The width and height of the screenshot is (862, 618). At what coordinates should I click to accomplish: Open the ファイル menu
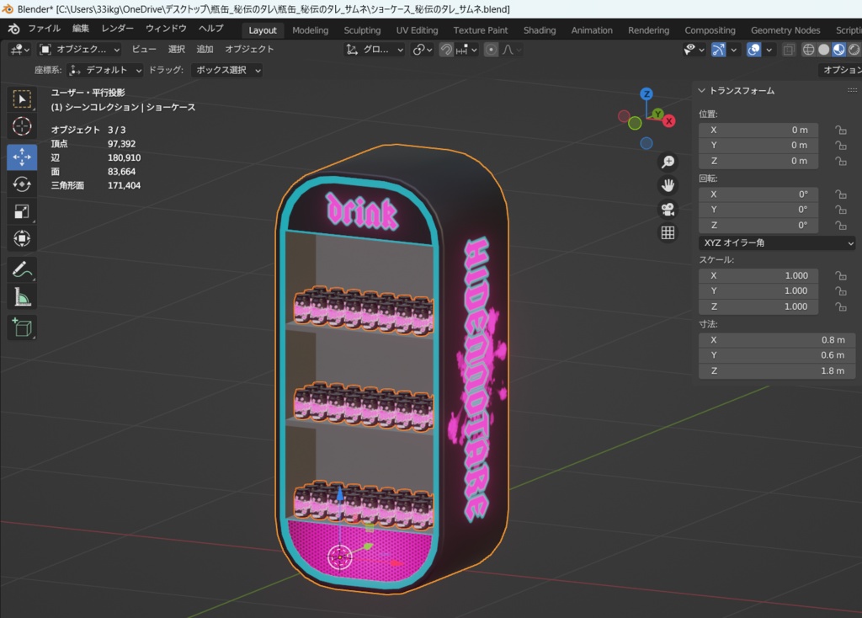click(x=44, y=29)
